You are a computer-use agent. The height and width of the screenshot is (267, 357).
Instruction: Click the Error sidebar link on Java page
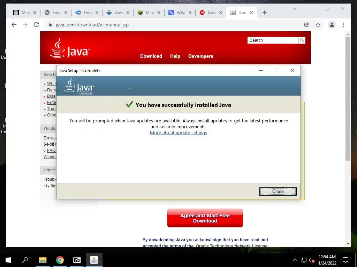(52, 103)
